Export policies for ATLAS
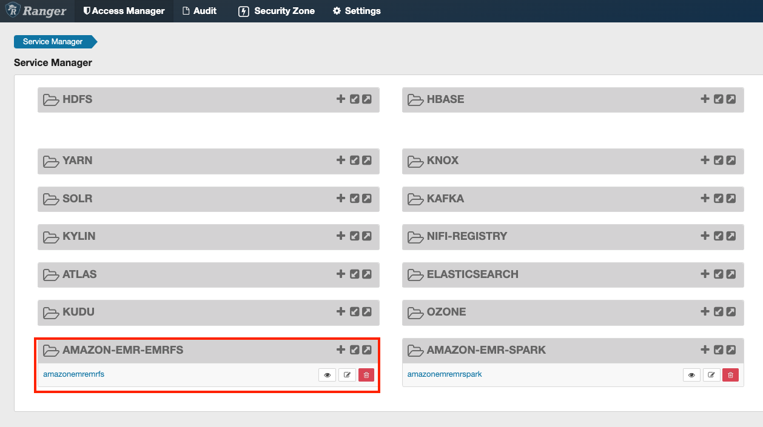The image size is (763, 427). [x=367, y=274]
